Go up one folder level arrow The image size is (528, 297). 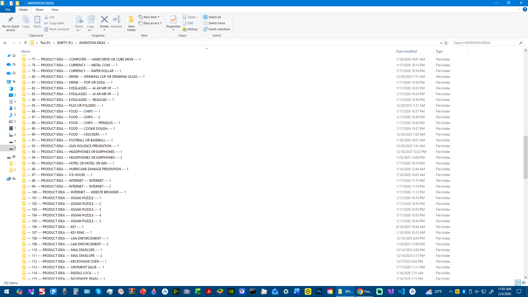pos(26,43)
